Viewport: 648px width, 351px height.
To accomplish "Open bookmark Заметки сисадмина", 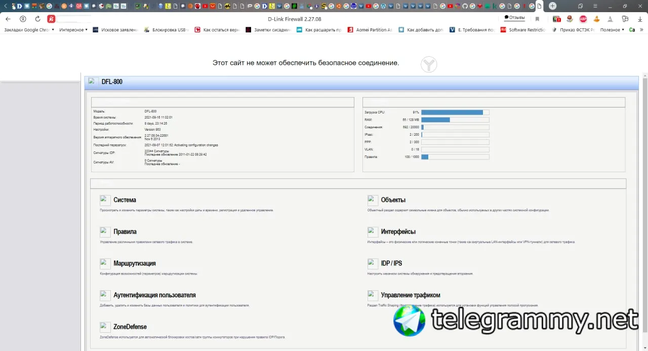I will point(268,30).
